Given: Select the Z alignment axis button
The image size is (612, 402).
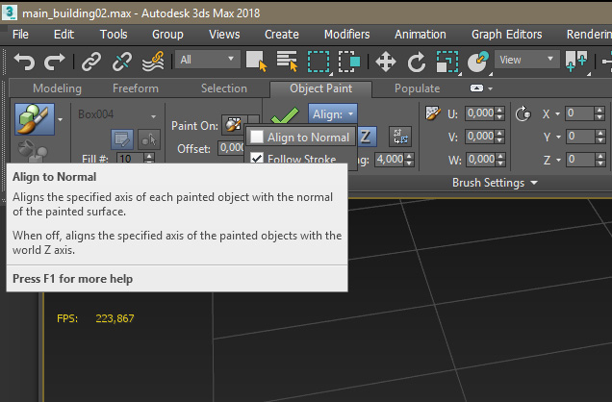Looking at the screenshot, I should click(x=366, y=137).
